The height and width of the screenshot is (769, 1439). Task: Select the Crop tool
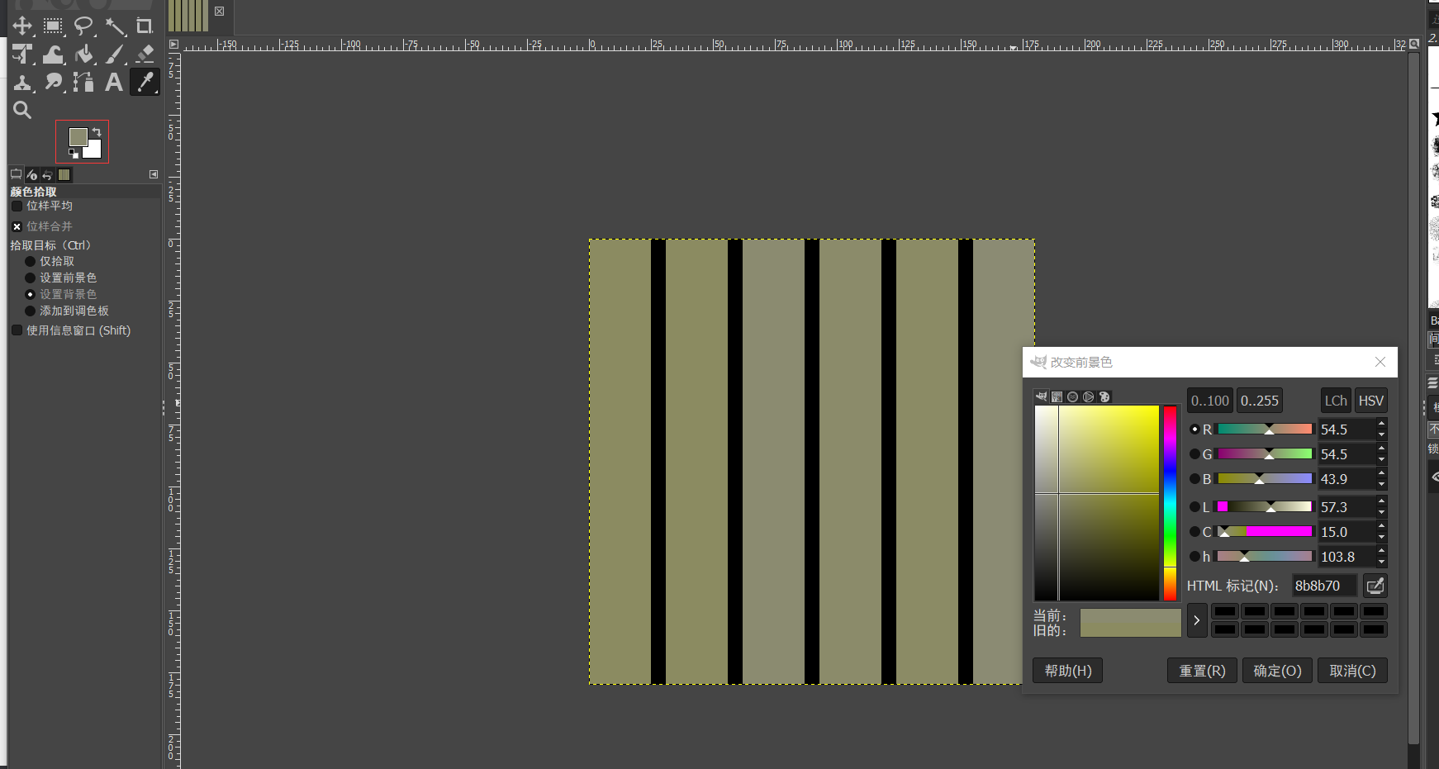[145, 26]
